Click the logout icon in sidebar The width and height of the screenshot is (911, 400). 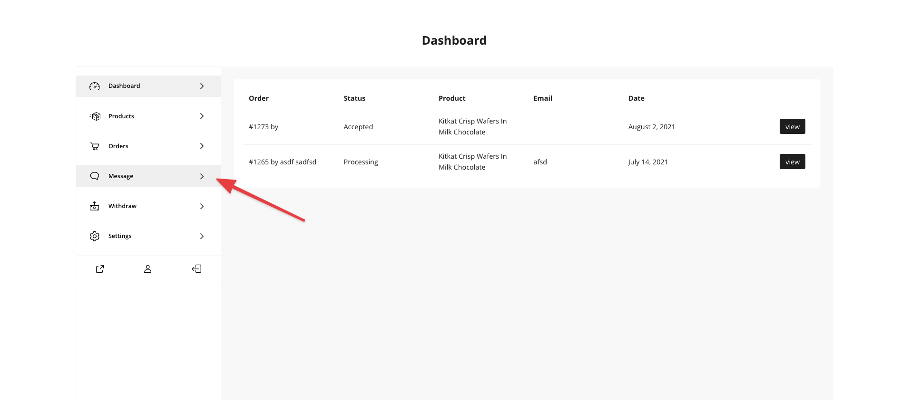pos(196,269)
